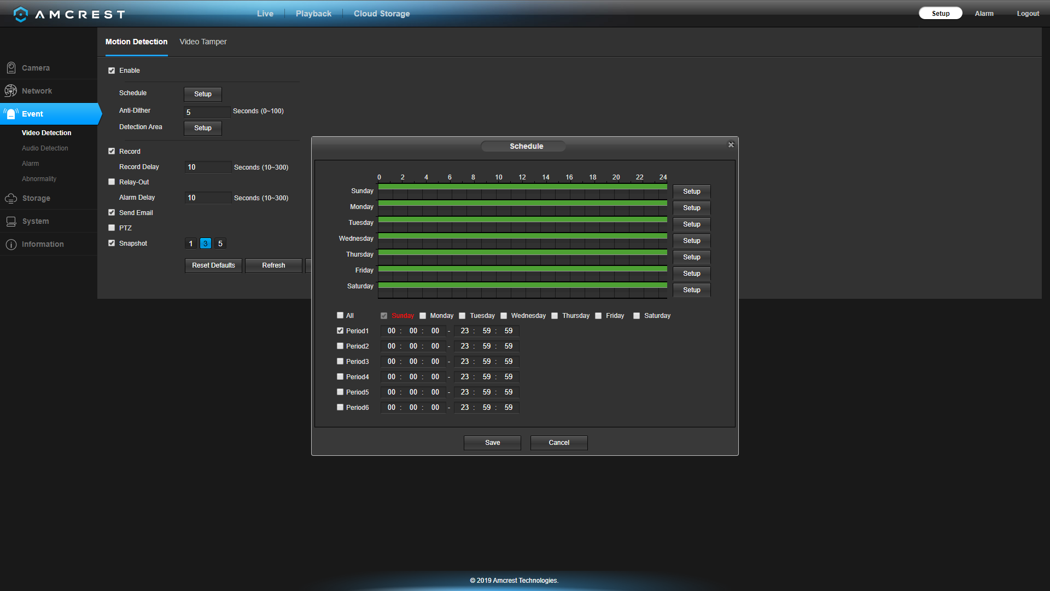Open the Information icon
The height and width of the screenshot is (591, 1050).
11,244
